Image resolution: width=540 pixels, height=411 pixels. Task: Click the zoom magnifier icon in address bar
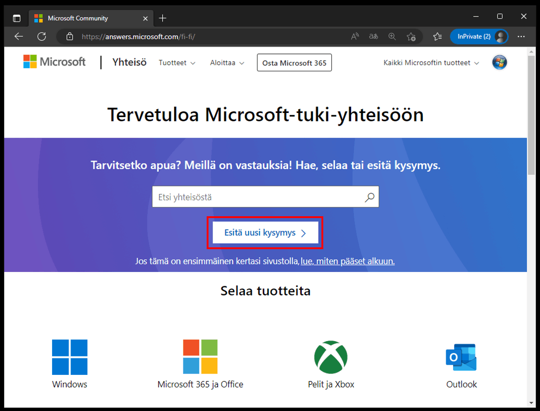[x=392, y=37]
